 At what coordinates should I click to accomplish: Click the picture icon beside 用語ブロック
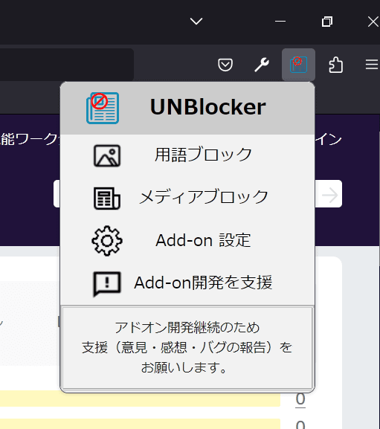(x=107, y=155)
